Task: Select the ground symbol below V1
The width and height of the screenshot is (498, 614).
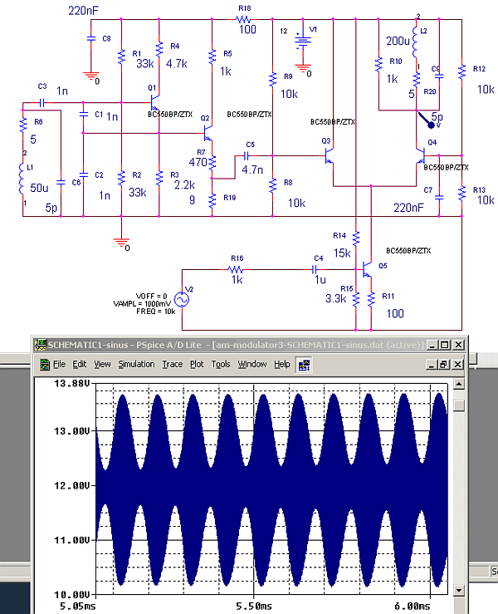Action: pos(303,68)
